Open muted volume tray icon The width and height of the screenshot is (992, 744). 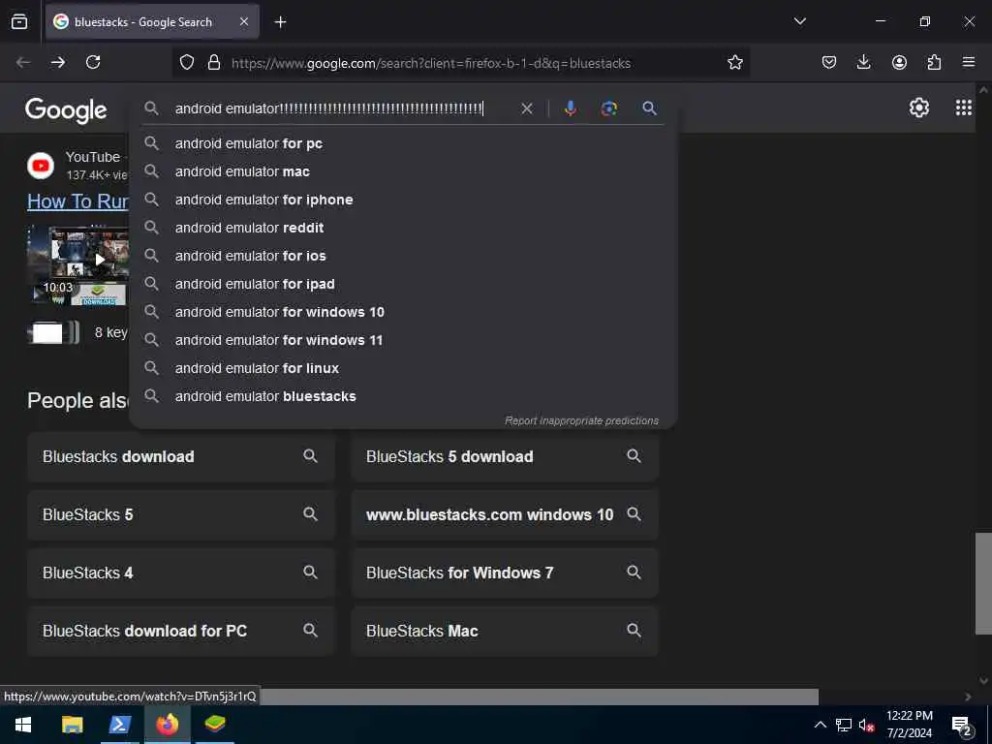[867, 726]
